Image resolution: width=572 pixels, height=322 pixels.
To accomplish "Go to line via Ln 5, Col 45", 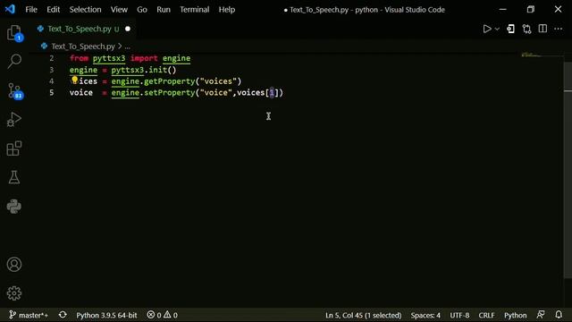I will [x=364, y=315].
